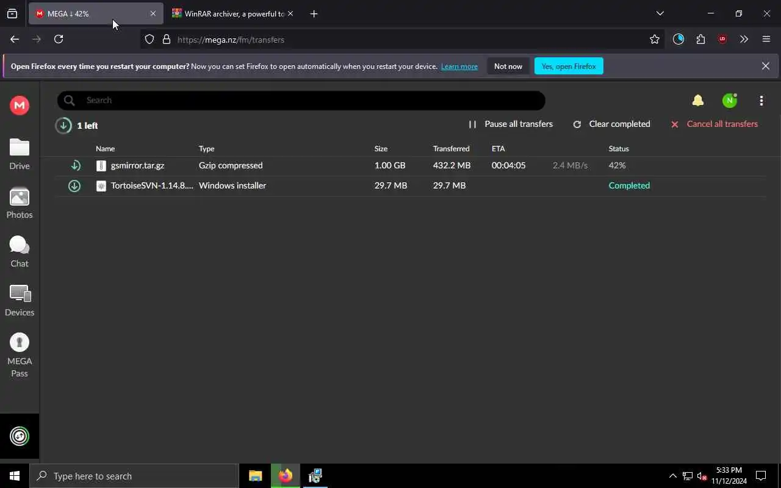
Task: Focus the MEGA Search field
Action: point(301,100)
